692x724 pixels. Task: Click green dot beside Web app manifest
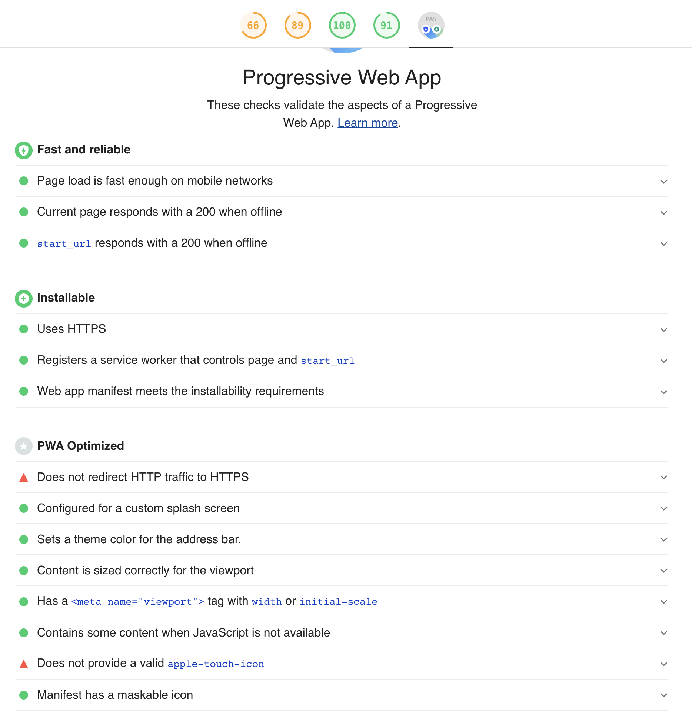tap(24, 391)
